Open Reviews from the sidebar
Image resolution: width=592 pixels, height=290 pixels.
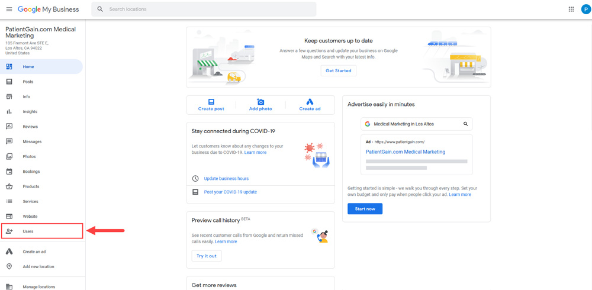(x=41, y=127)
